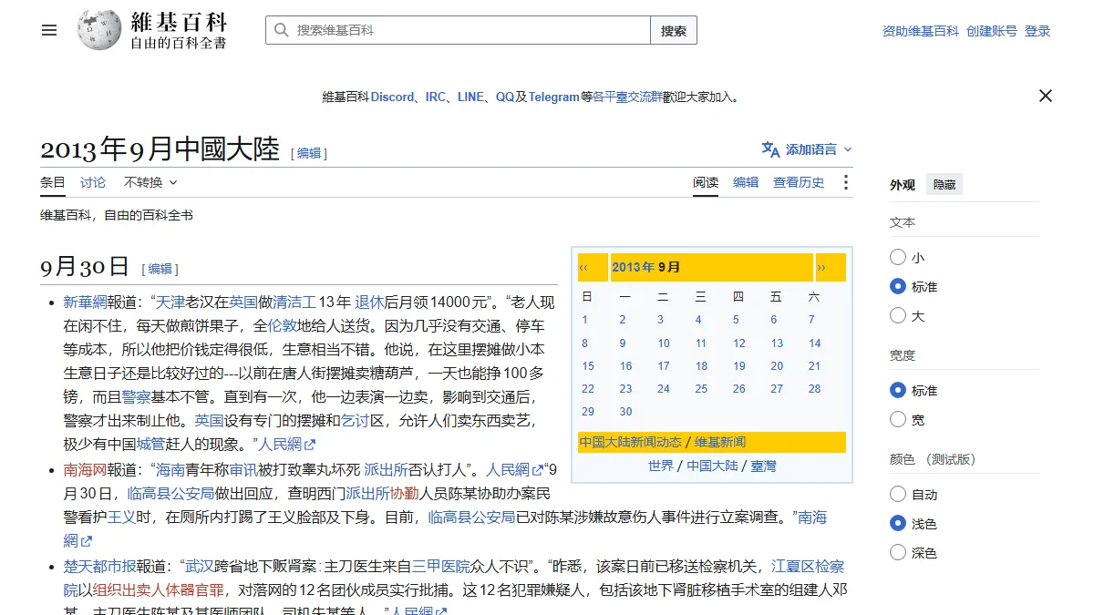Select calendar day 30

(625, 412)
